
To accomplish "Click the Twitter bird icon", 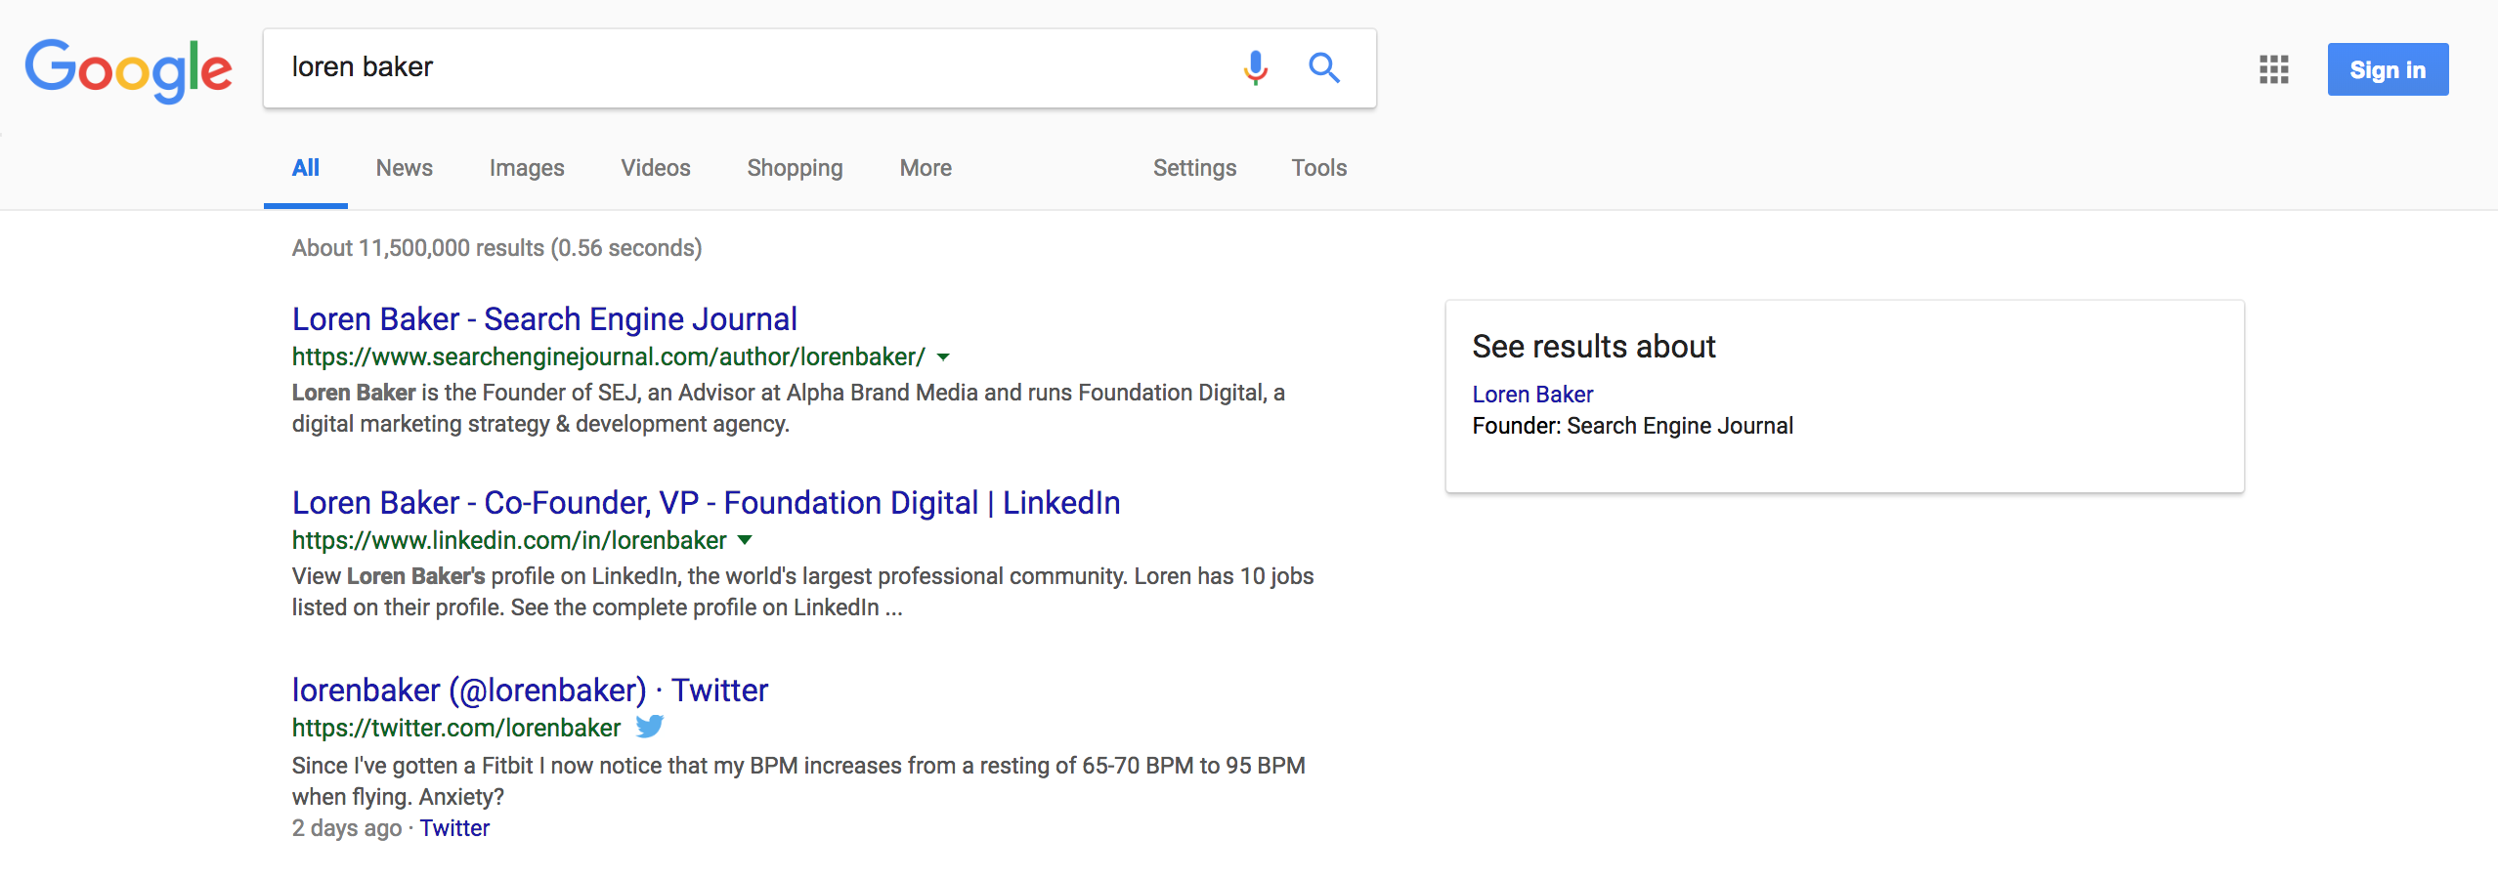I will click(x=650, y=727).
